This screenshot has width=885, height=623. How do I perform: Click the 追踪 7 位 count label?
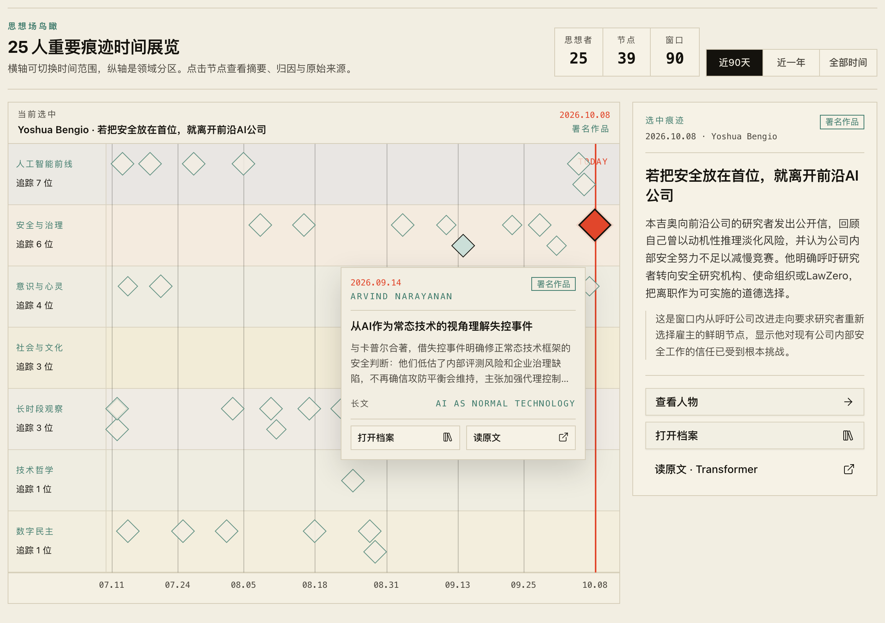point(34,183)
